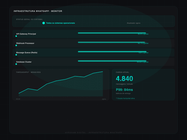Click the large green system status dot
The image size is (187, 140).
pos(44,23)
